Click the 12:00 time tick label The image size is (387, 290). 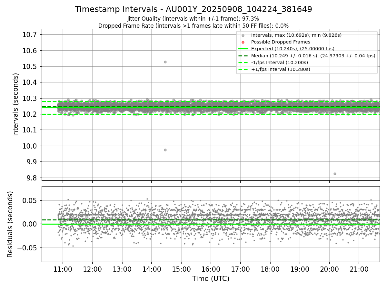coord(93,269)
